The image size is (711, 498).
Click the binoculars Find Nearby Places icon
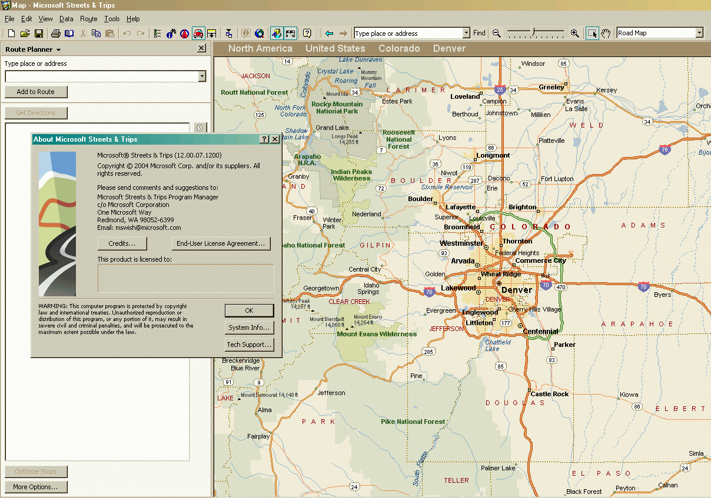[x=171, y=34]
